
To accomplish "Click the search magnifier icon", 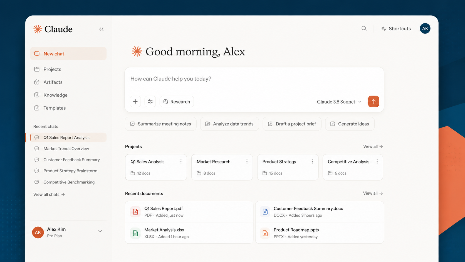I will click(364, 28).
